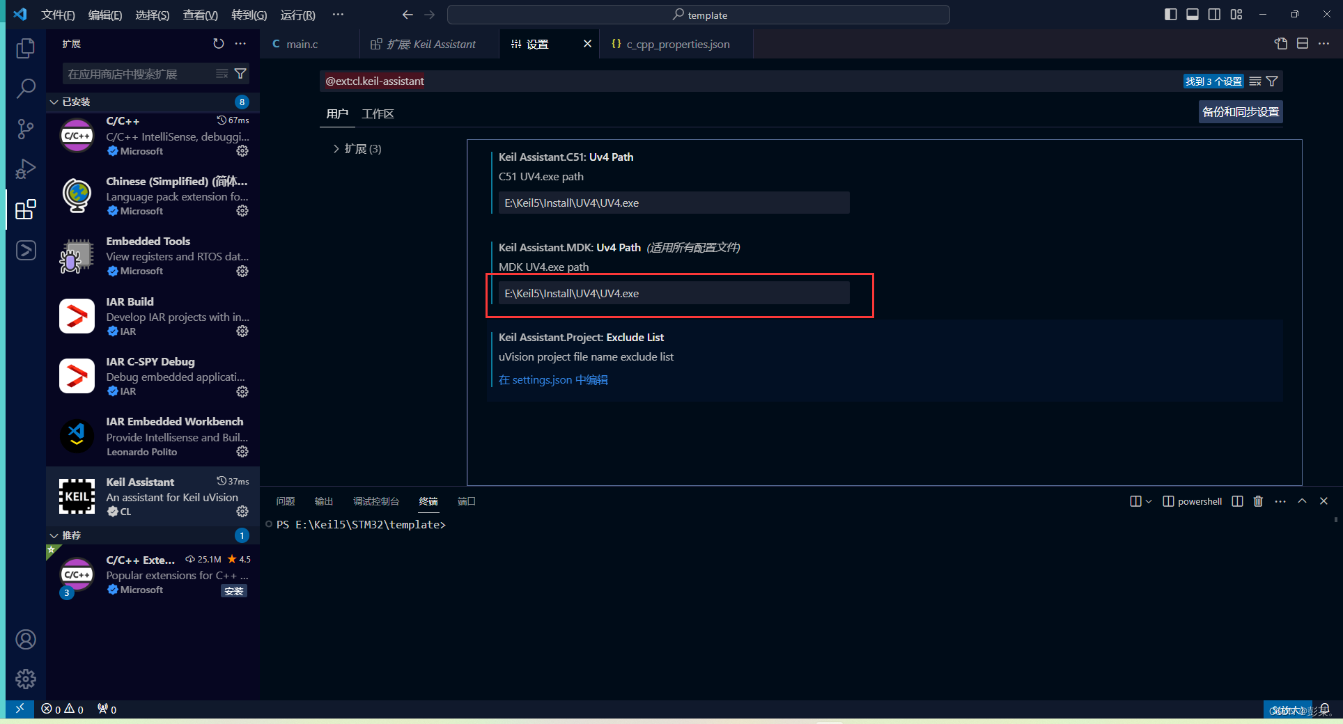Toggle secondary side bar visibility

[x=1214, y=15]
